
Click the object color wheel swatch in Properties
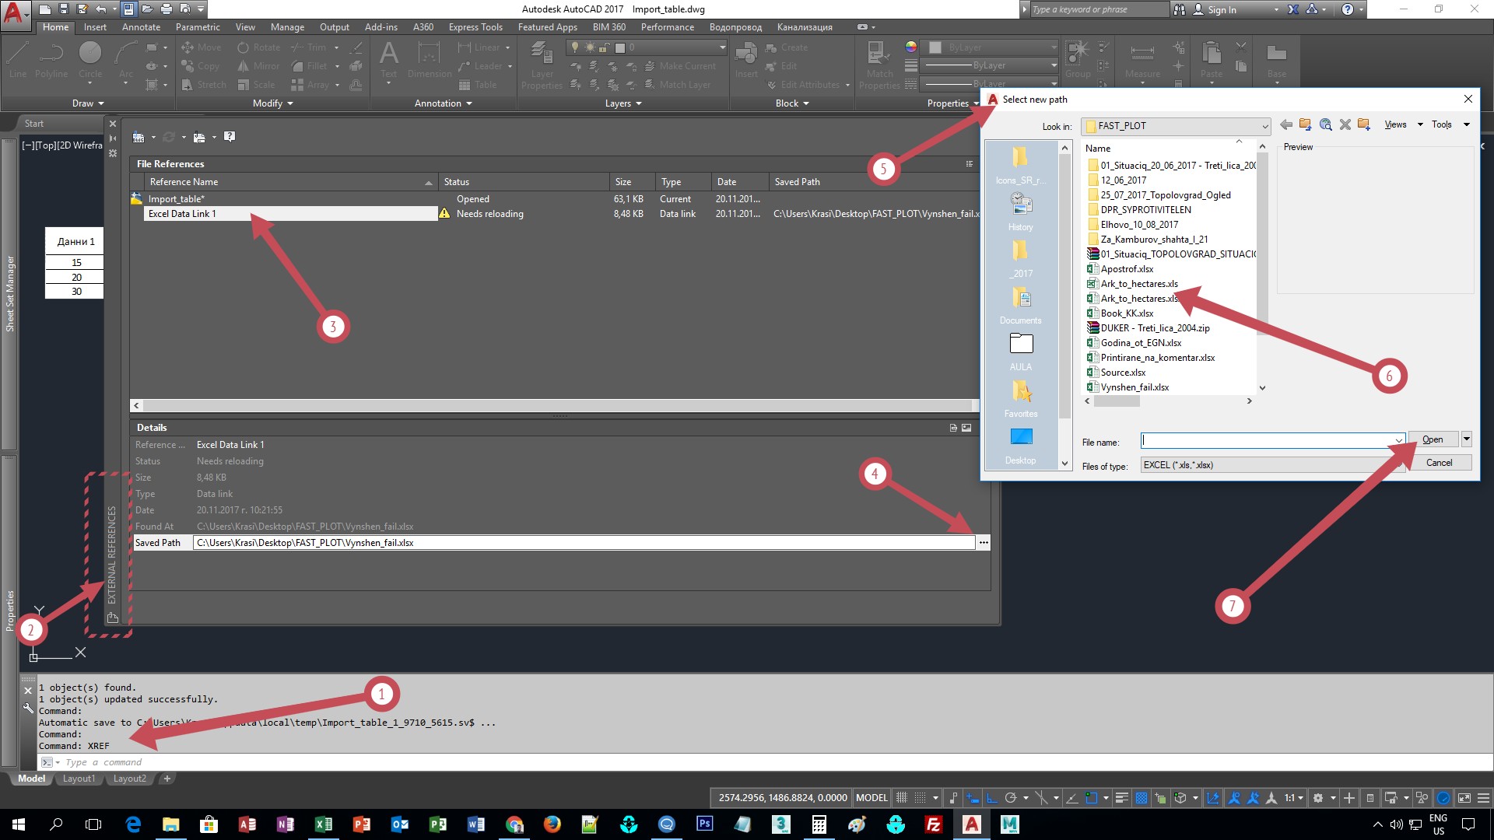tap(911, 47)
